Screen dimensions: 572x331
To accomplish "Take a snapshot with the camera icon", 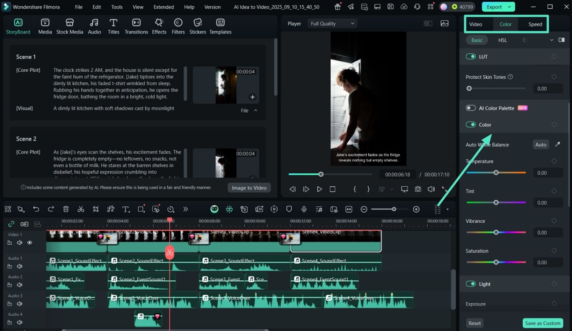I will [x=418, y=189].
